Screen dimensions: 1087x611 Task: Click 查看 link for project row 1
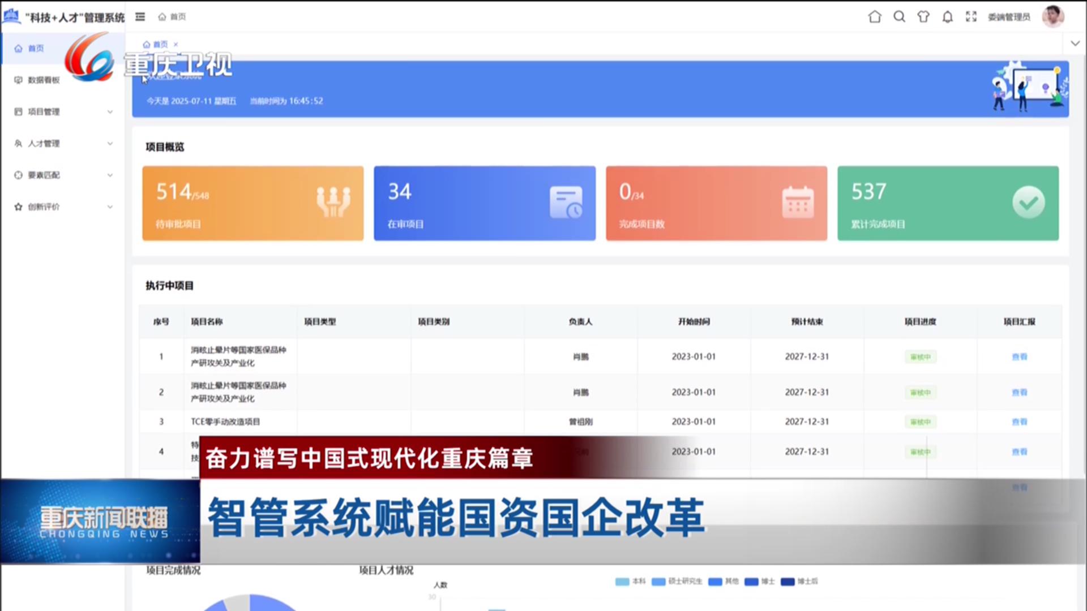(x=1019, y=357)
